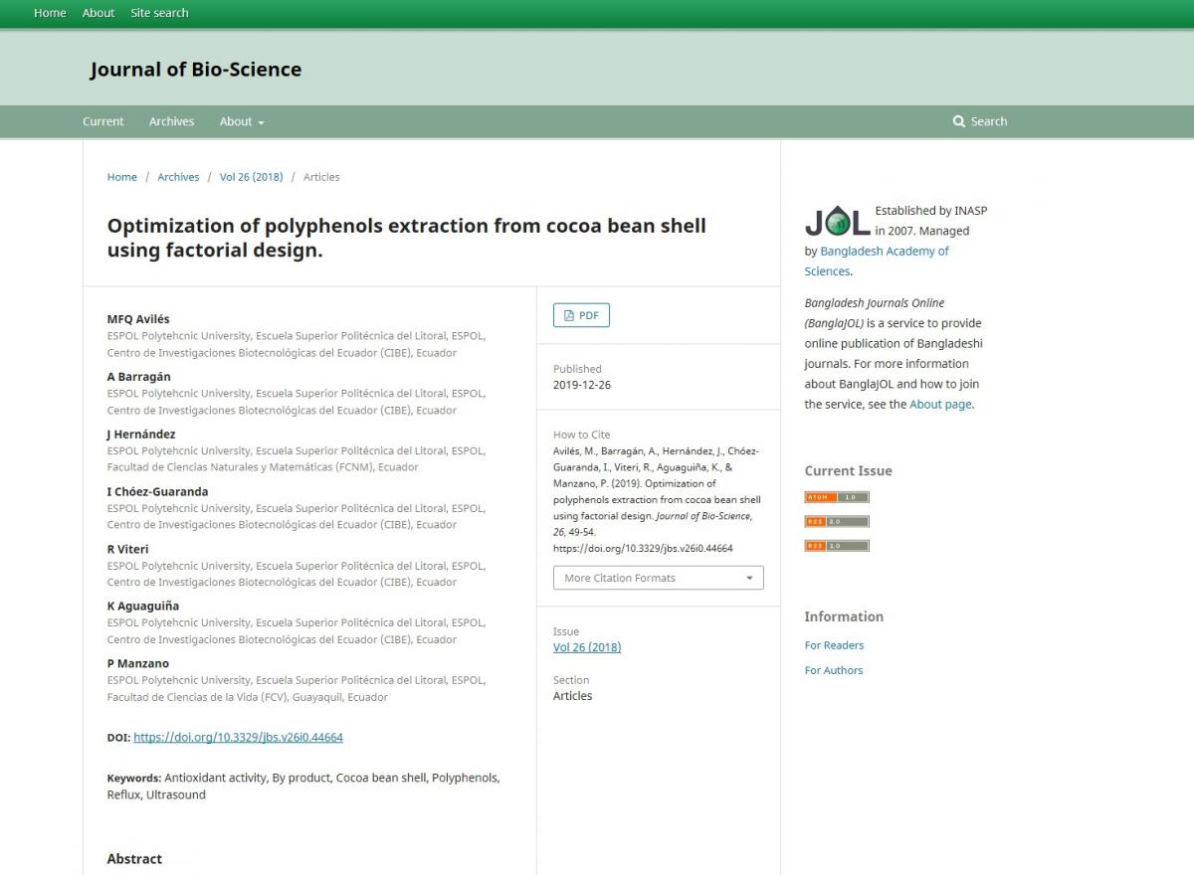The image size is (1194, 875).
Task: Open Archives in the navigation bar
Action: pos(171,121)
